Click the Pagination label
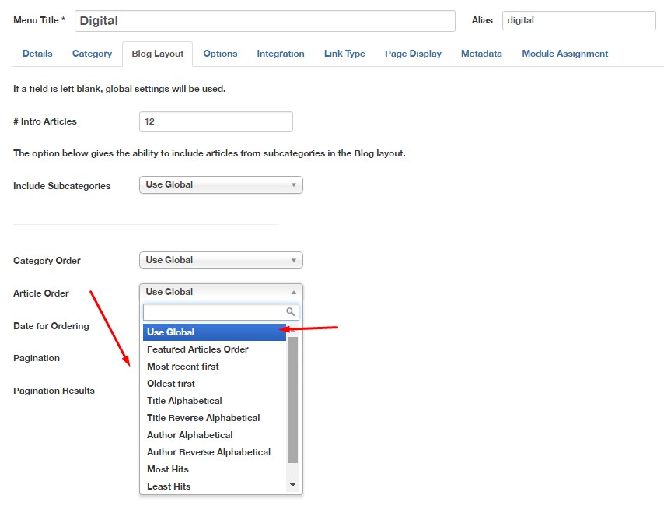The width and height of the screenshot is (664, 509). (37, 358)
